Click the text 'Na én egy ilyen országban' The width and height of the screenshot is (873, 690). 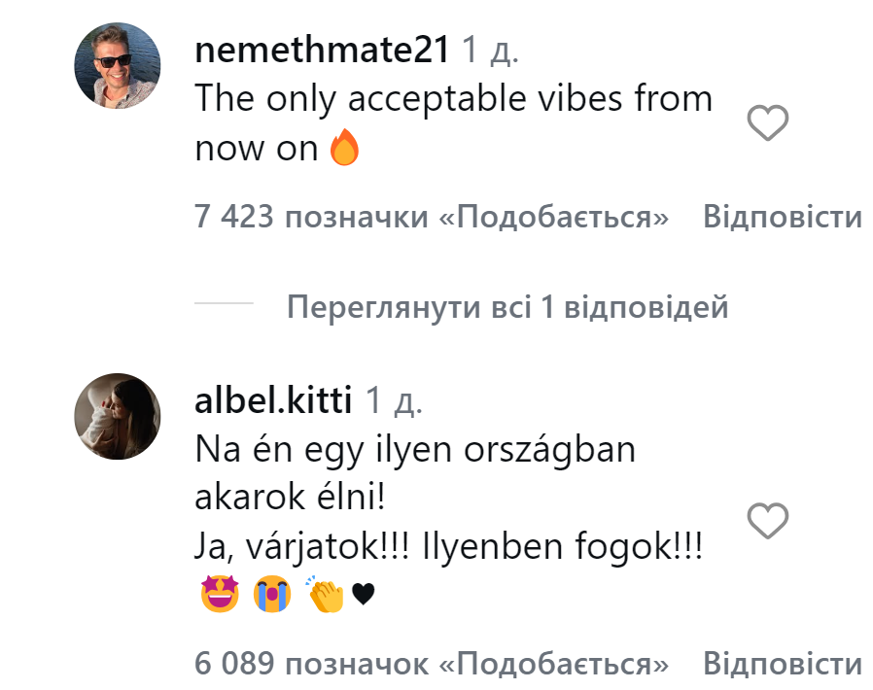(x=415, y=450)
